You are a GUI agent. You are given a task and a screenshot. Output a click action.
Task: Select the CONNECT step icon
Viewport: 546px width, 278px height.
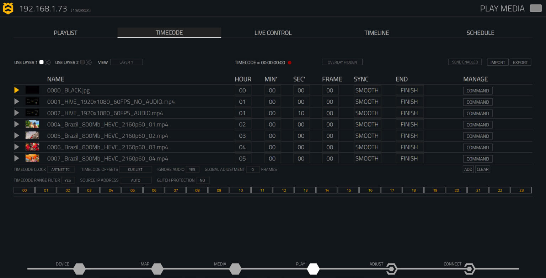[470, 269]
